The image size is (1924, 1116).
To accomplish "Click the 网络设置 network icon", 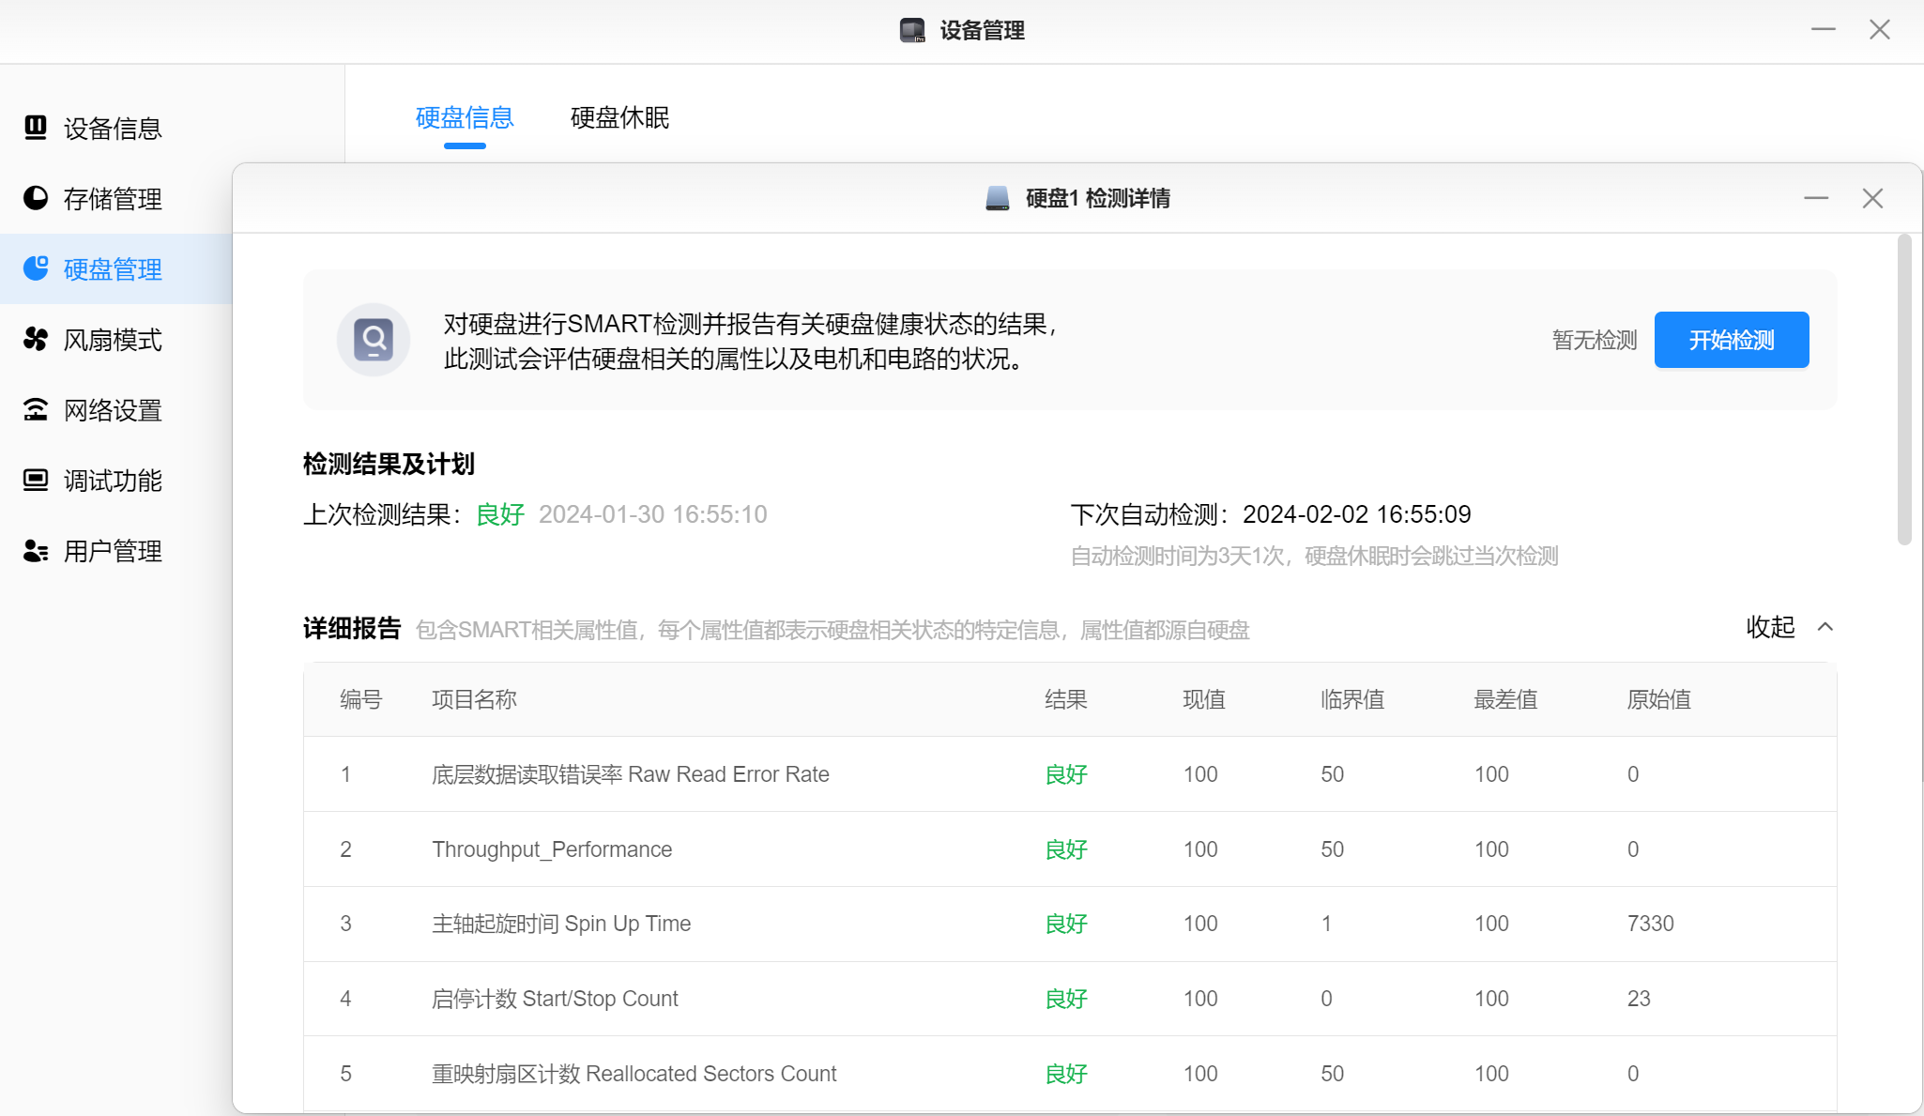I will pyautogui.click(x=36, y=409).
